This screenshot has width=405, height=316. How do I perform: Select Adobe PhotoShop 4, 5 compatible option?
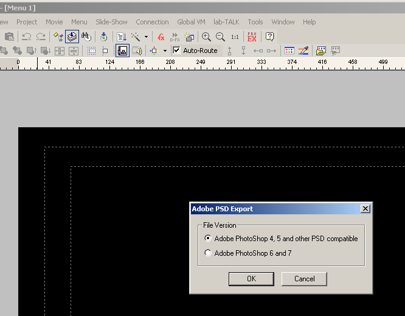pyautogui.click(x=281, y=239)
